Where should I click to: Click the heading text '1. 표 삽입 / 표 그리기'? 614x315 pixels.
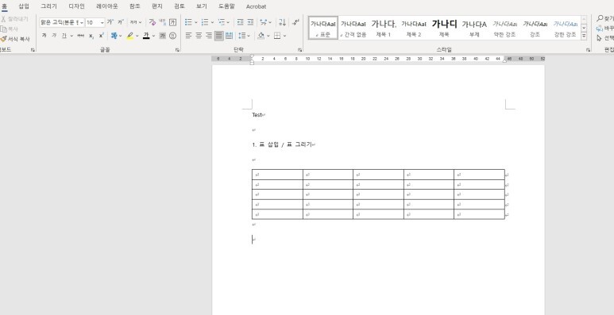click(x=282, y=144)
